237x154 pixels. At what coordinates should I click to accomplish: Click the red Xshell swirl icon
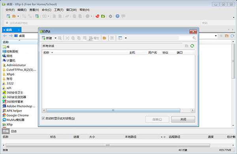[x=98, y=16]
